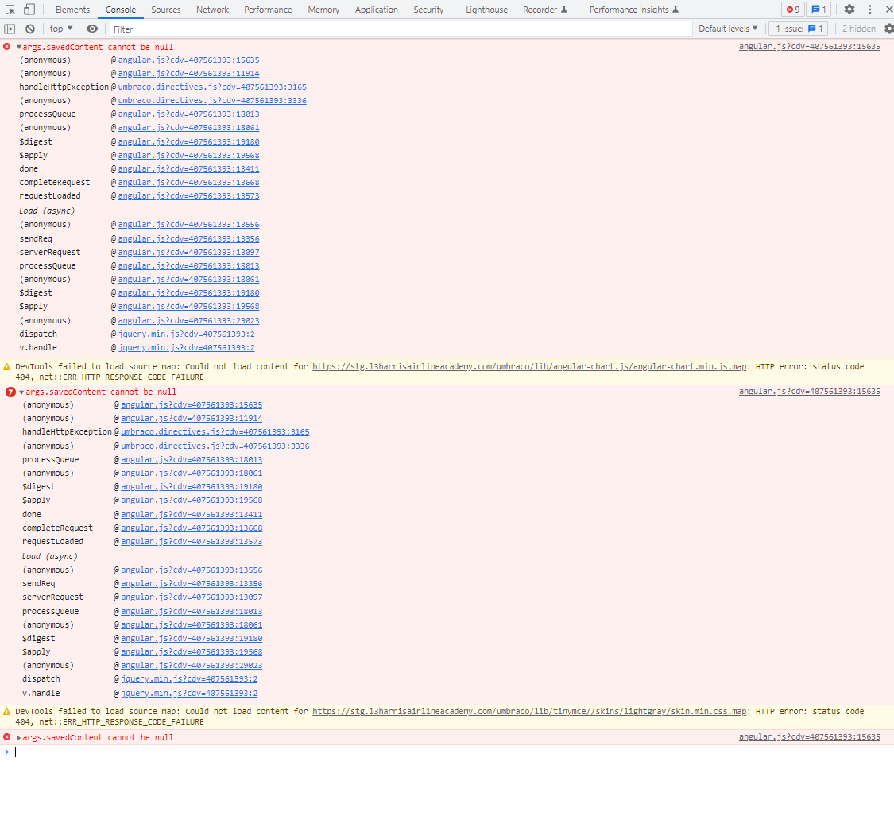This screenshot has width=894, height=827.
Task: Toggle the device toolbar icon
Action: [29, 10]
